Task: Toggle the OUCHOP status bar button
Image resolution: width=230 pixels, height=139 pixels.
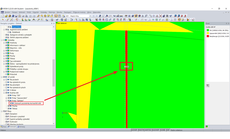Action: coord(156,130)
